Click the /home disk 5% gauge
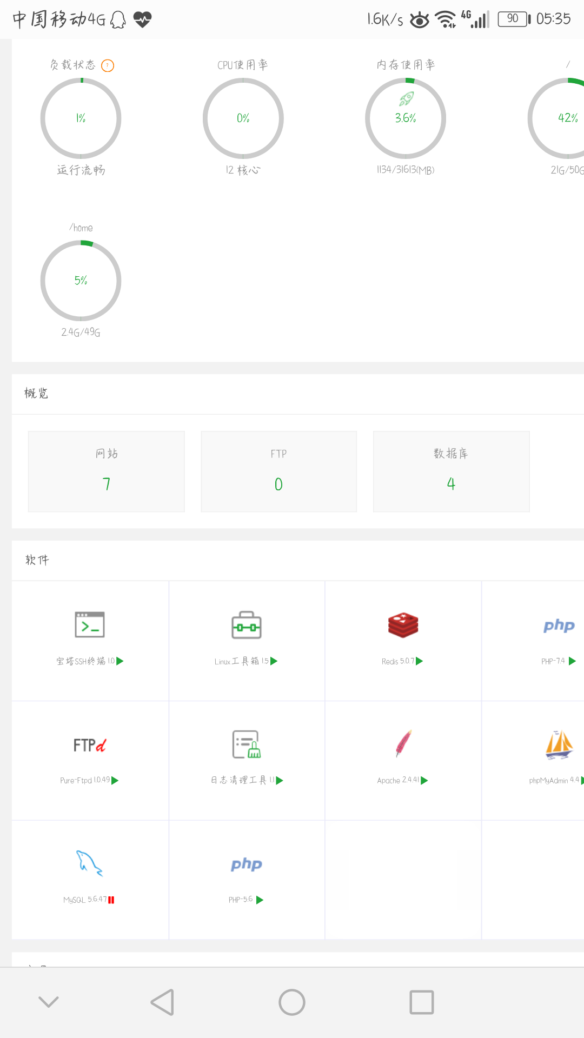The width and height of the screenshot is (584, 1038). point(81,281)
